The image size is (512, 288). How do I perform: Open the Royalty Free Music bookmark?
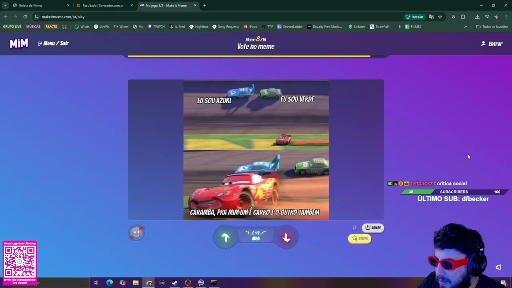pyautogui.click(x=324, y=26)
